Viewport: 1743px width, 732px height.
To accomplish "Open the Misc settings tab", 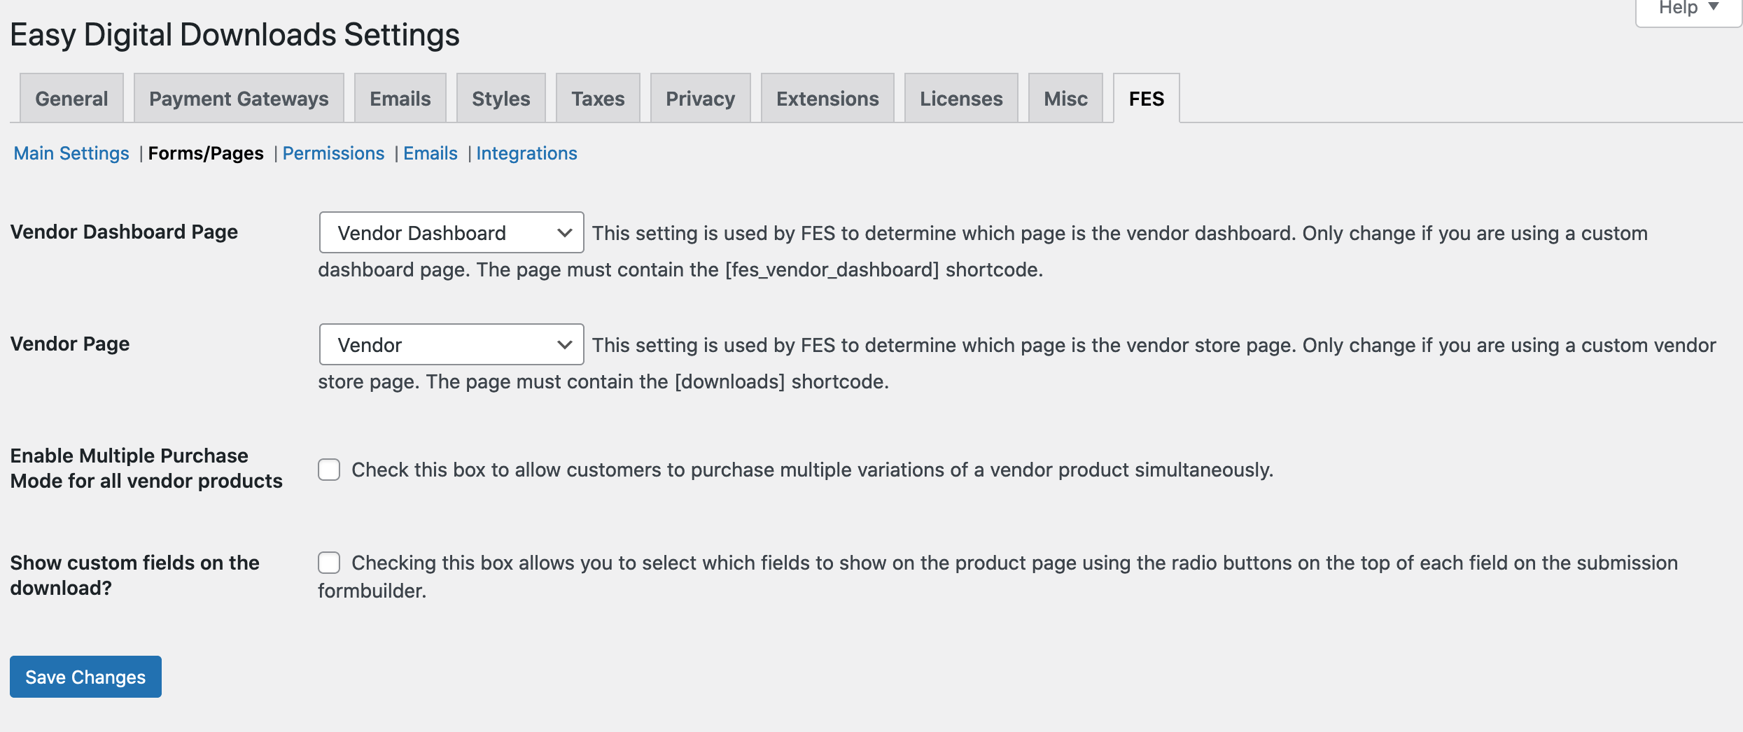I will click(1065, 99).
